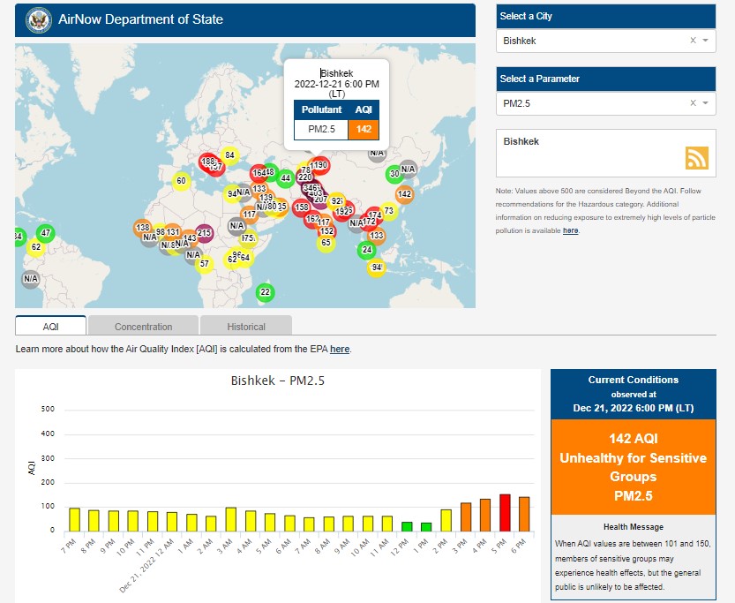Open the Historical tab
Screen dimensions: 735x603
(x=245, y=327)
